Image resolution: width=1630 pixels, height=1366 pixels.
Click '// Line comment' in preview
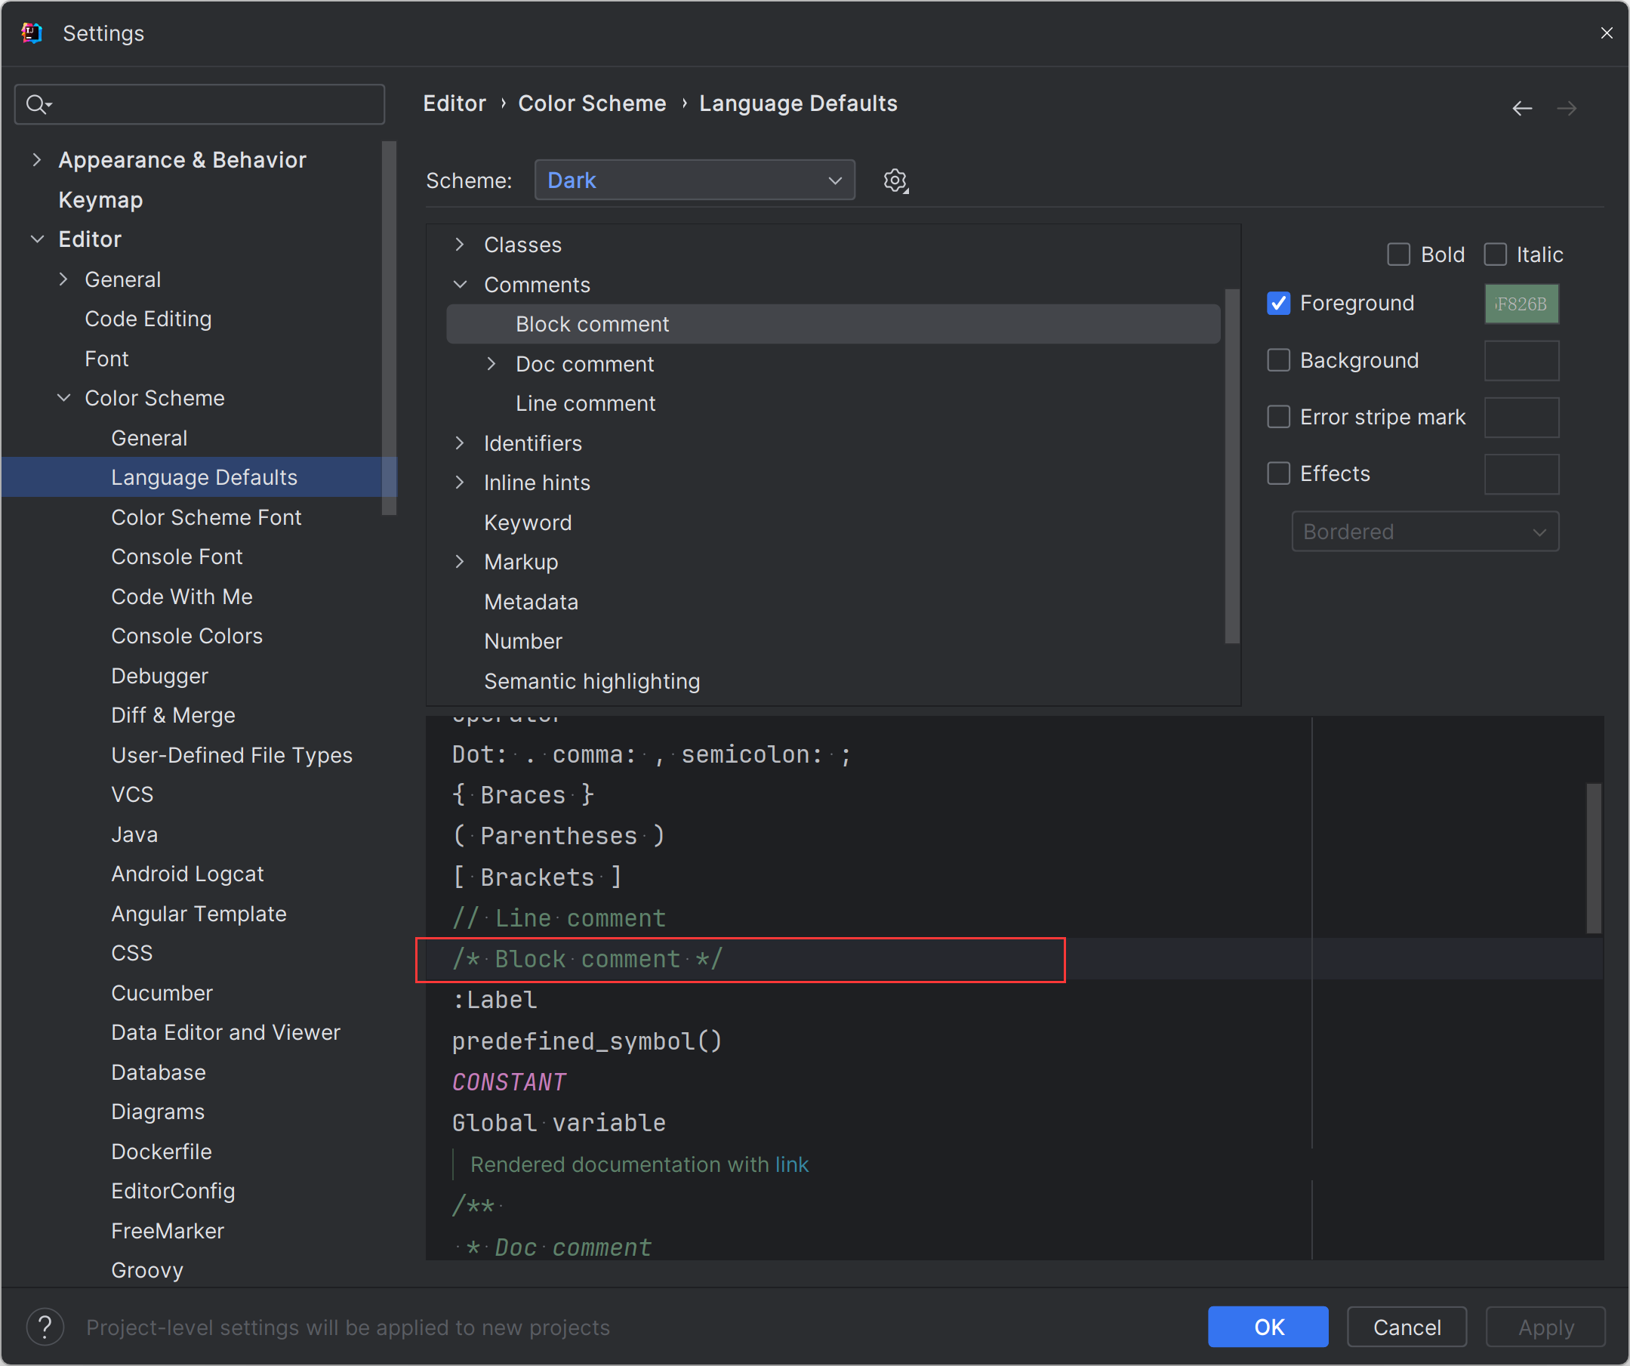[559, 918]
